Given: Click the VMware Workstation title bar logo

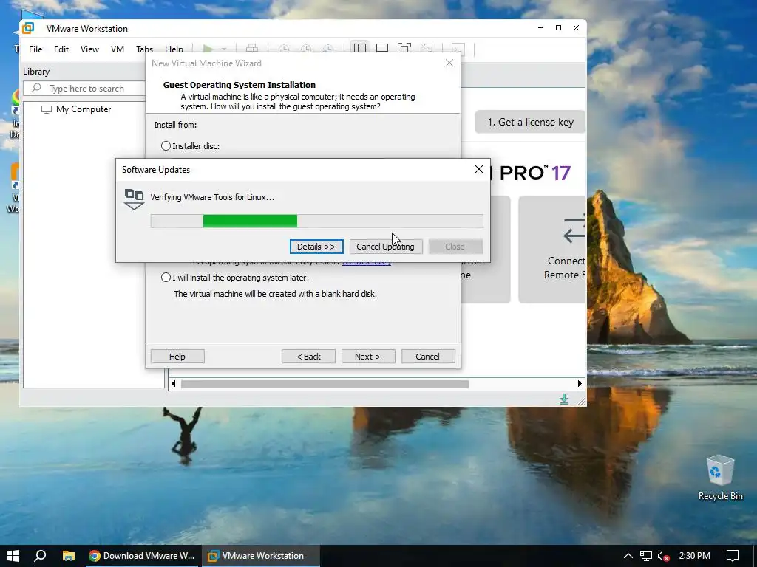Looking at the screenshot, I should point(29,28).
